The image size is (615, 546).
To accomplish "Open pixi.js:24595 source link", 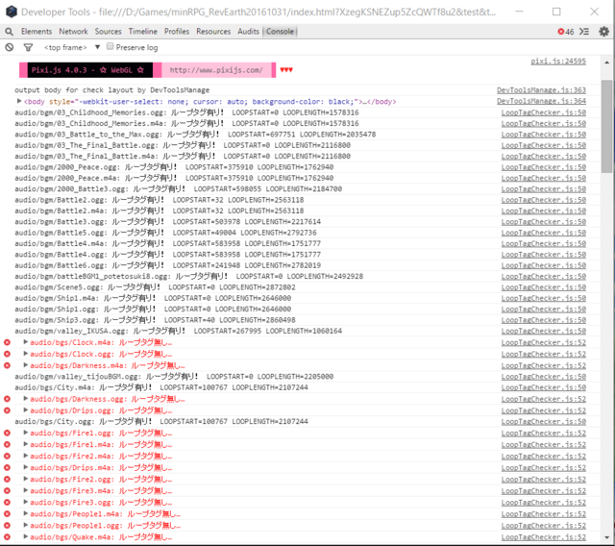I will pyautogui.click(x=558, y=62).
